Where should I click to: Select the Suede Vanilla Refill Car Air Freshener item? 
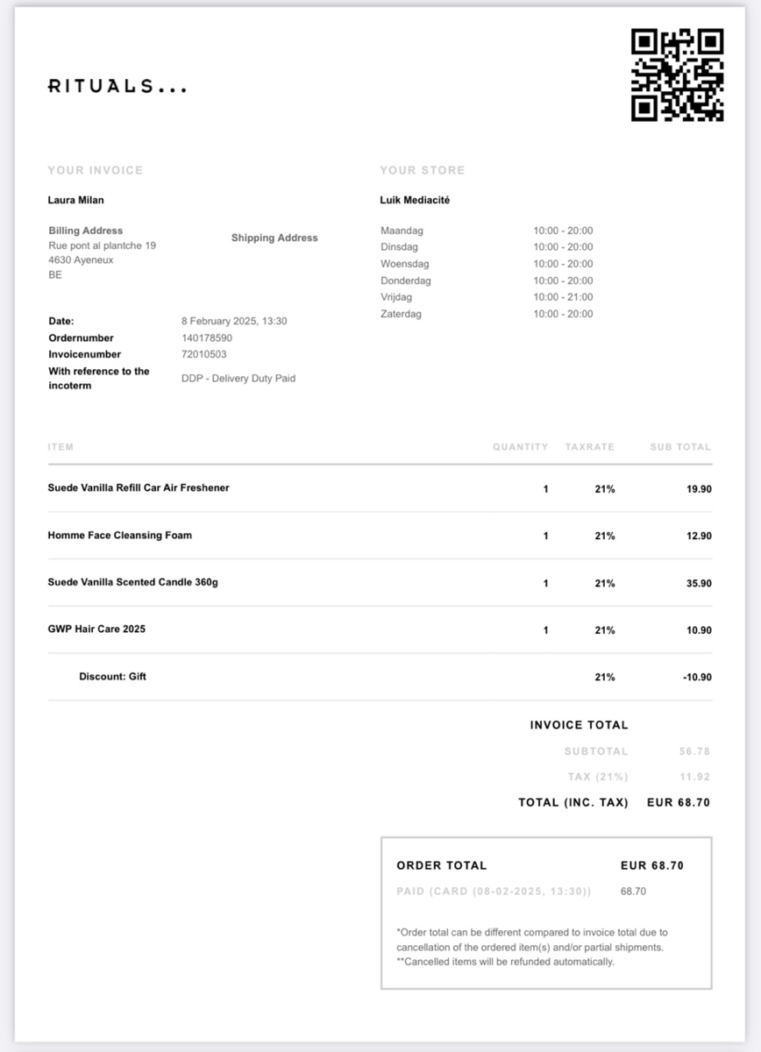(139, 487)
